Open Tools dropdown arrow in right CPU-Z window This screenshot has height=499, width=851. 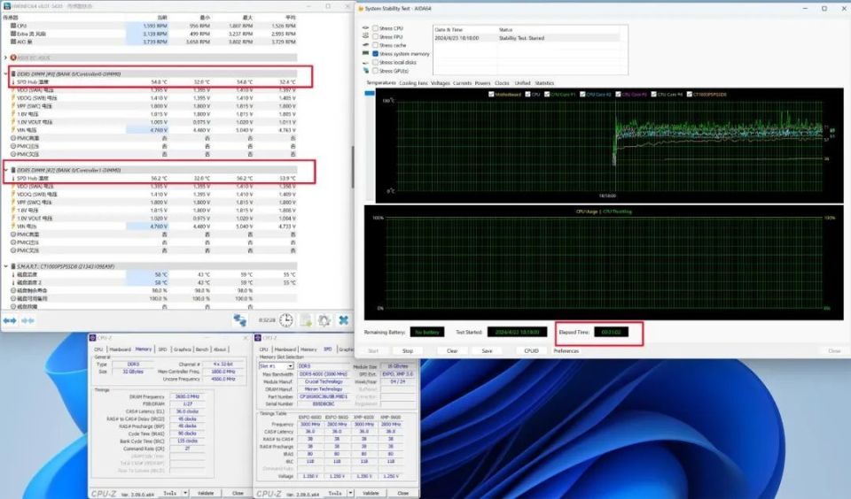[350, 493]
